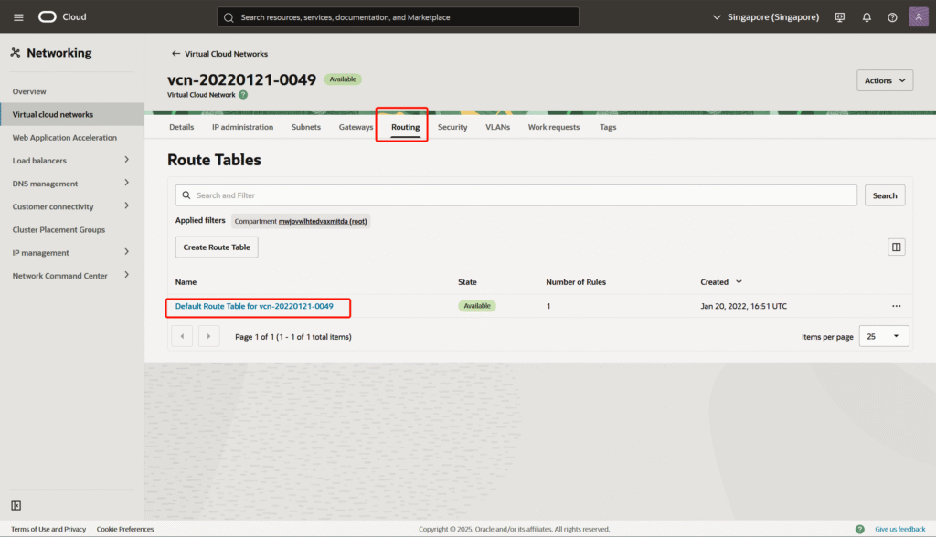
Task: Open the row's three-dot actions menu
Action: (896, 306)
